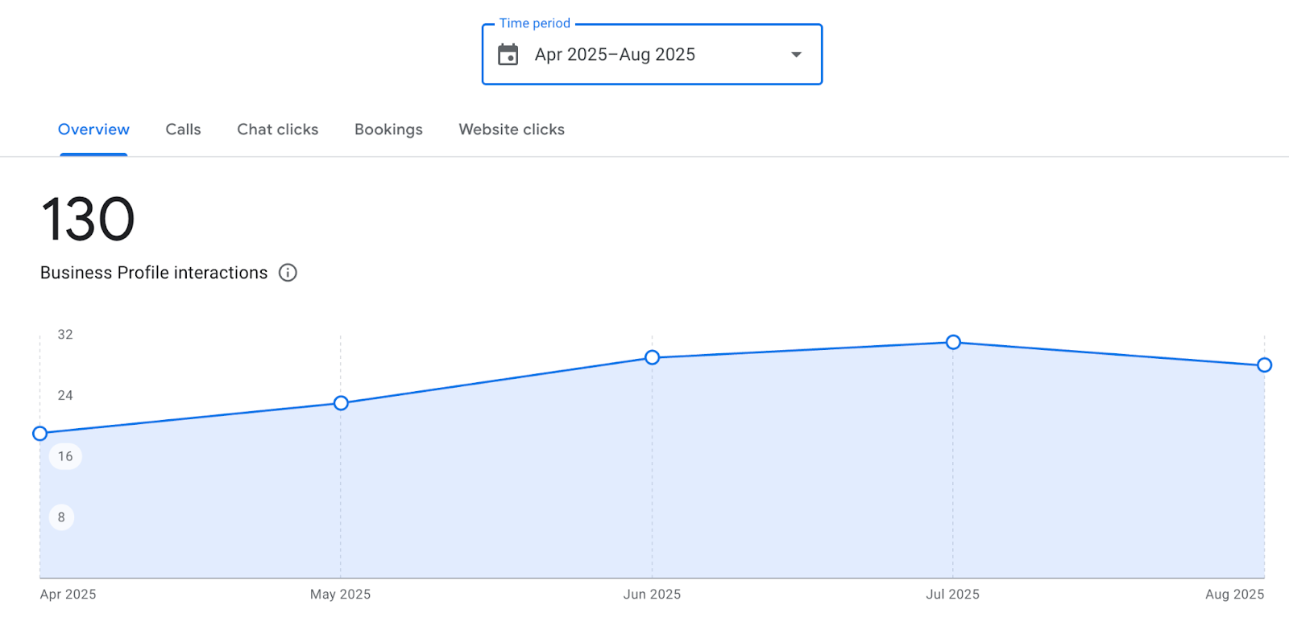Click the Jun 2025 data point circle
Image resolution: width=1289 pixels, height=626 pixels.
[653, 357]
